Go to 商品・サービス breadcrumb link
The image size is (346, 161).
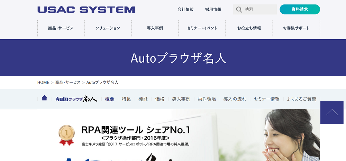pos(68,83)
